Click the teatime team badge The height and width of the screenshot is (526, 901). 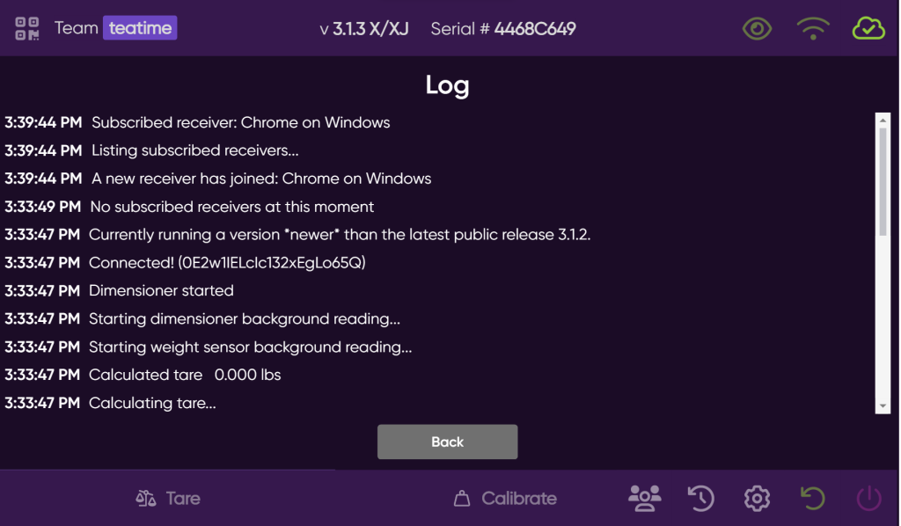pyautogui.click(x=140, y=28)
